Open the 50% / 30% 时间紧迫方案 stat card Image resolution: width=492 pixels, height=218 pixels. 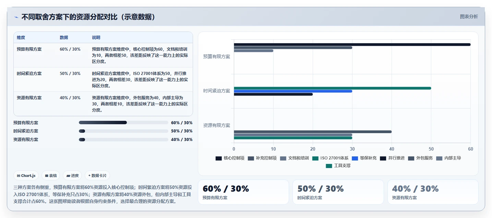tap(338, 192)
